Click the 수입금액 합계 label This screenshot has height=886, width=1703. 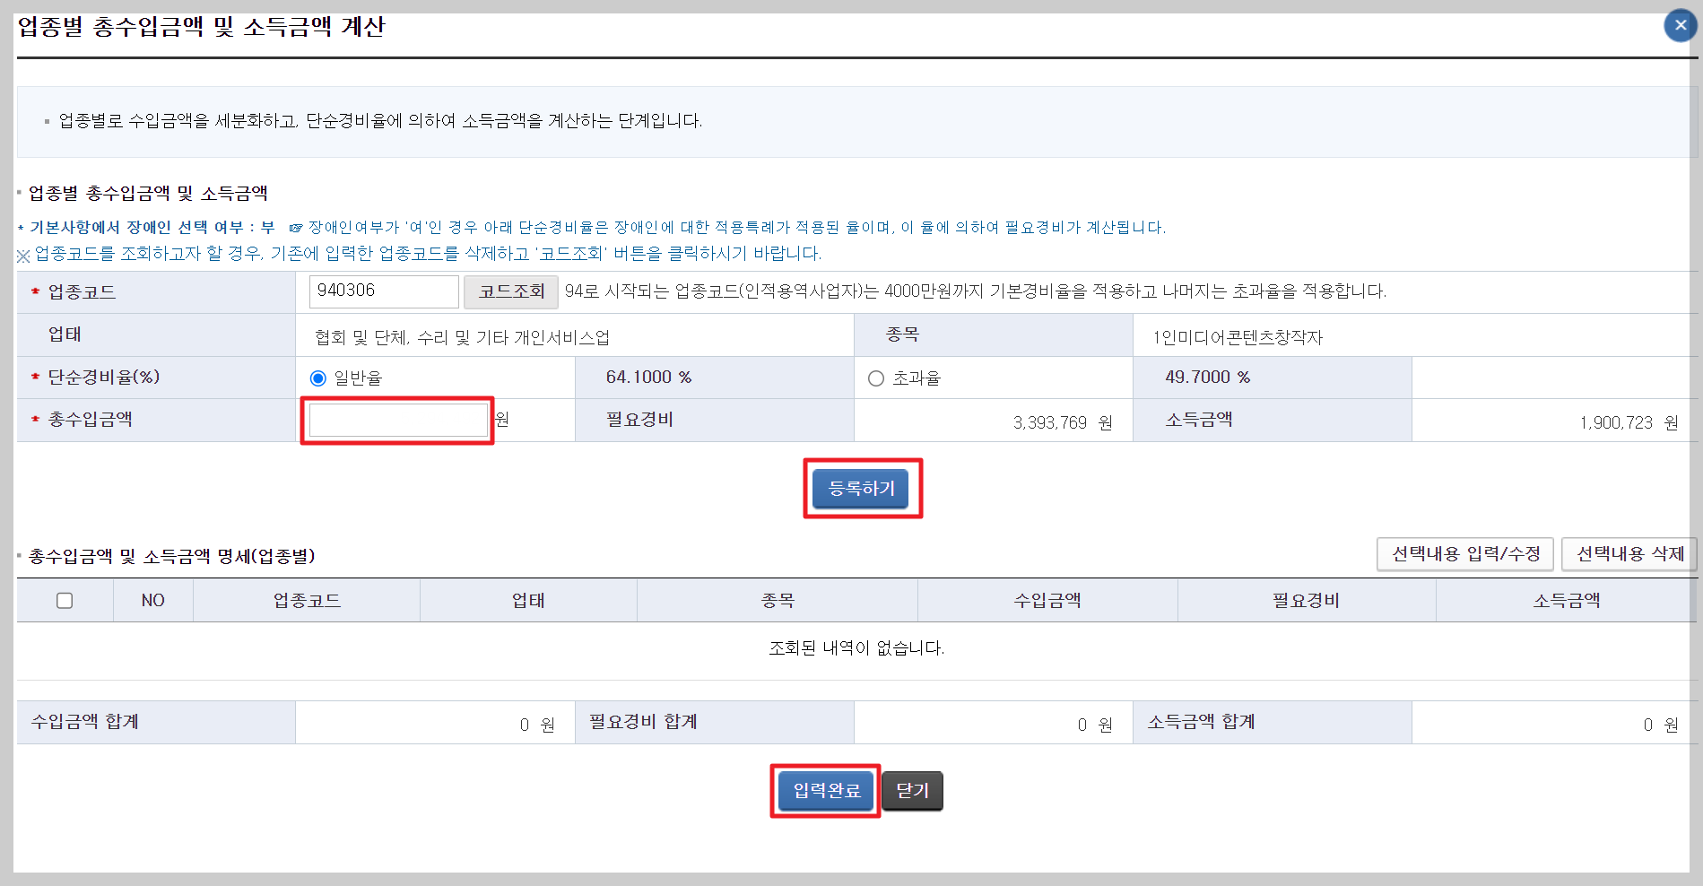pos(85,722)
